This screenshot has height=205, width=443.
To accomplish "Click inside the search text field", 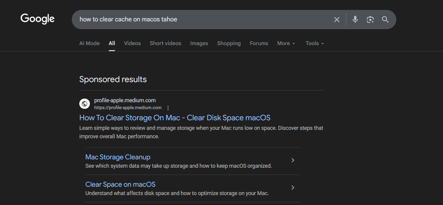I will point(199,20).
